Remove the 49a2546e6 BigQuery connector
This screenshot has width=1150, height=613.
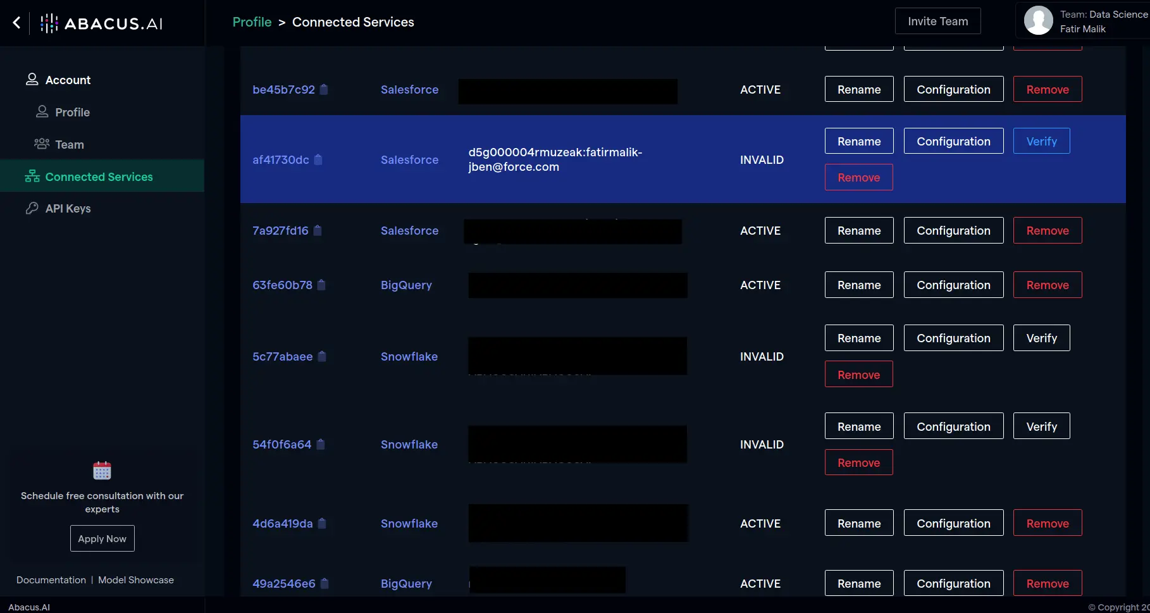1048,583
